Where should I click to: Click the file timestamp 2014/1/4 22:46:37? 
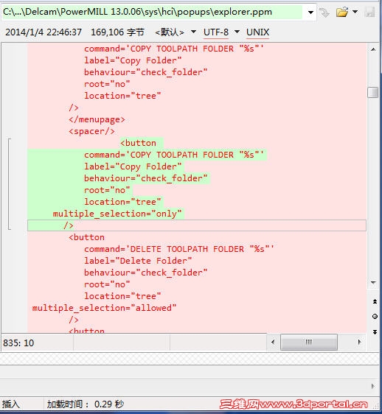click(44, 32)
